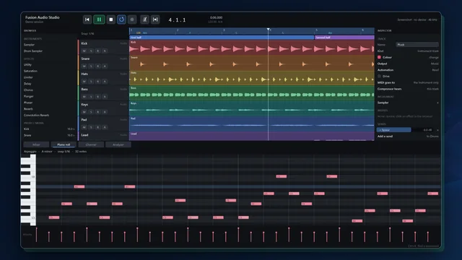Mute the Hats track with M
The width and height of the screenshot is (462, 260).
[84, 82]
